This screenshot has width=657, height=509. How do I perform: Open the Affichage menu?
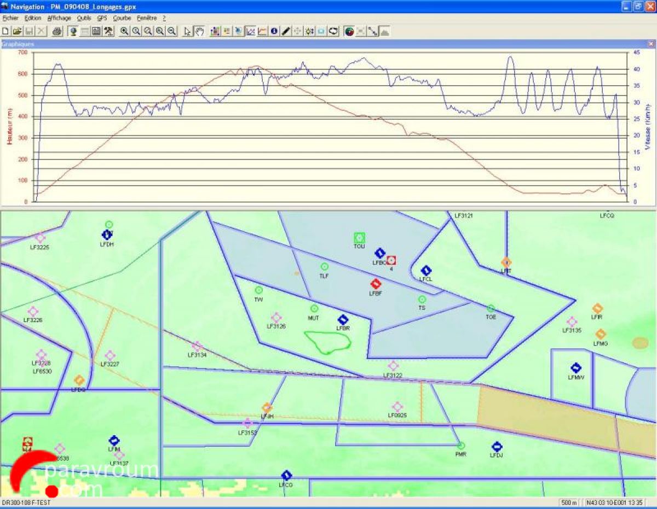[59, 18]
